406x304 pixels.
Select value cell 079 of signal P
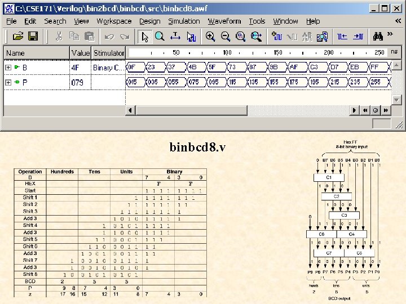(x=81, y=82)
